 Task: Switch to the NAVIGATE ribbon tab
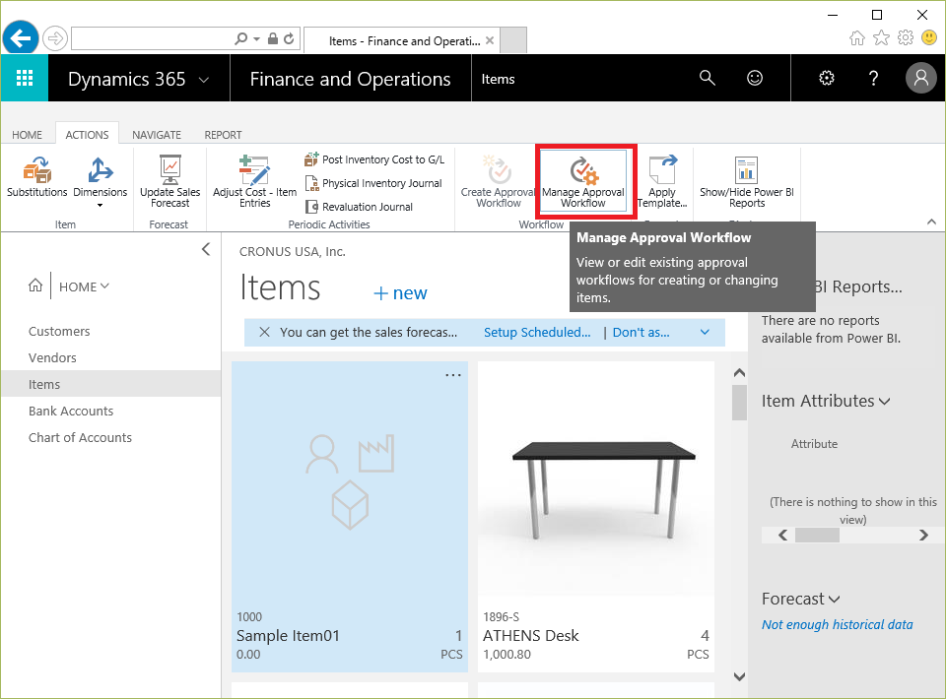coord(157,135)
